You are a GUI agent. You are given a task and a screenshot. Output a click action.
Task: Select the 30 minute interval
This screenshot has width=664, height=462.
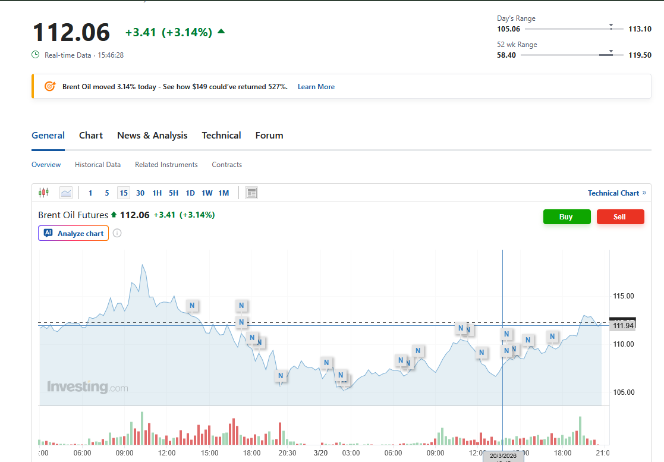(x=140, y=193)
